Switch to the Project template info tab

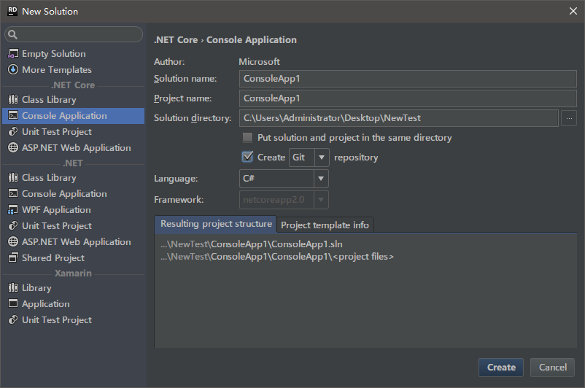pyautogui.click(x=325, y=225)
